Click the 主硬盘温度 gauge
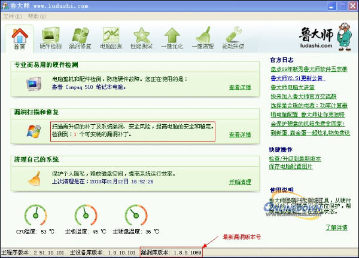The height and width of the screenshot is (258, 359). [136, 215]
